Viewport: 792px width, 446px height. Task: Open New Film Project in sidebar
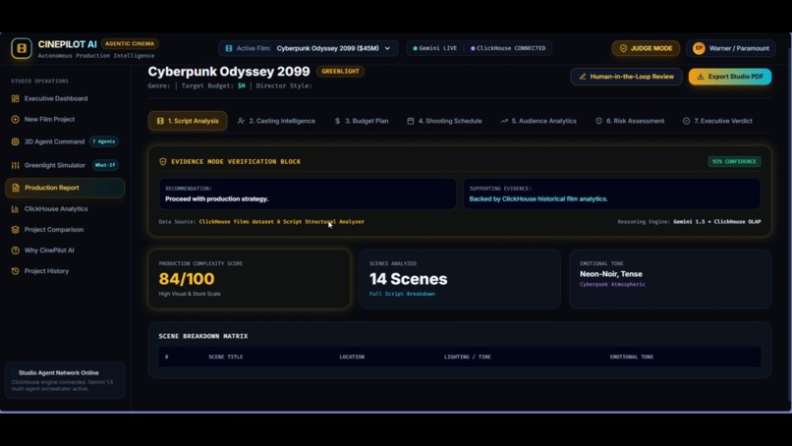click(65, 119)
